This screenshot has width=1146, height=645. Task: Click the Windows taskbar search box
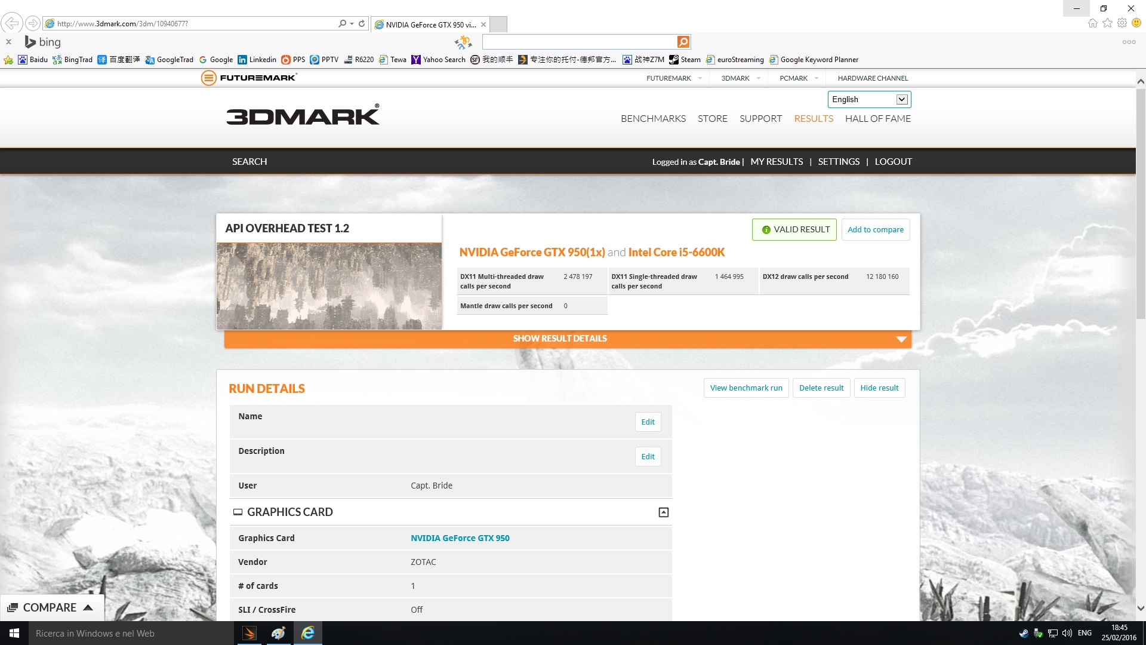(131, 633)
